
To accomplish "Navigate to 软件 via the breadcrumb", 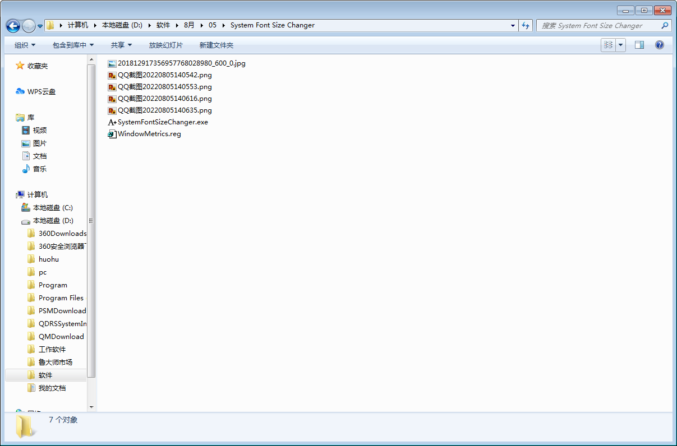I will pyautogui.click(x=164, y=25).
